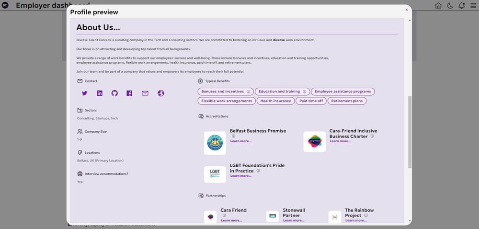This screenshot has width=479, height=229.
Task: Click the Interview accommodations icon
Action: (x=80, y=174)
